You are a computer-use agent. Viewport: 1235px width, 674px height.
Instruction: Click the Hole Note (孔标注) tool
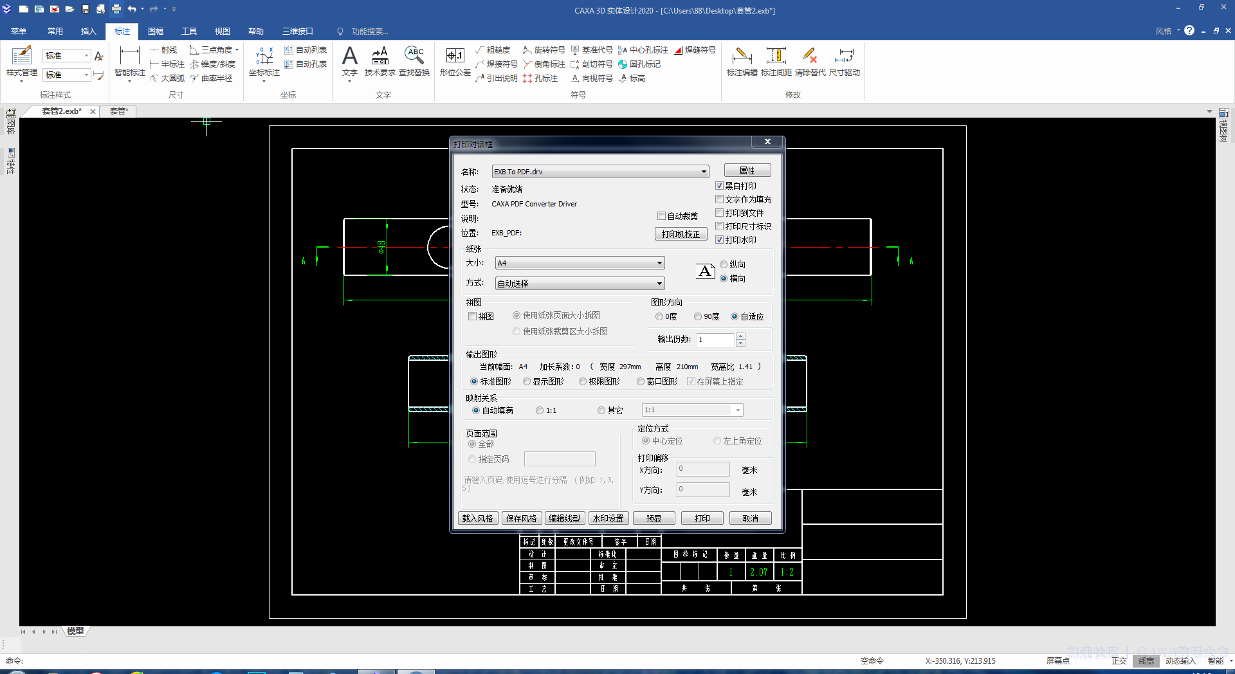tap(540, 78)
